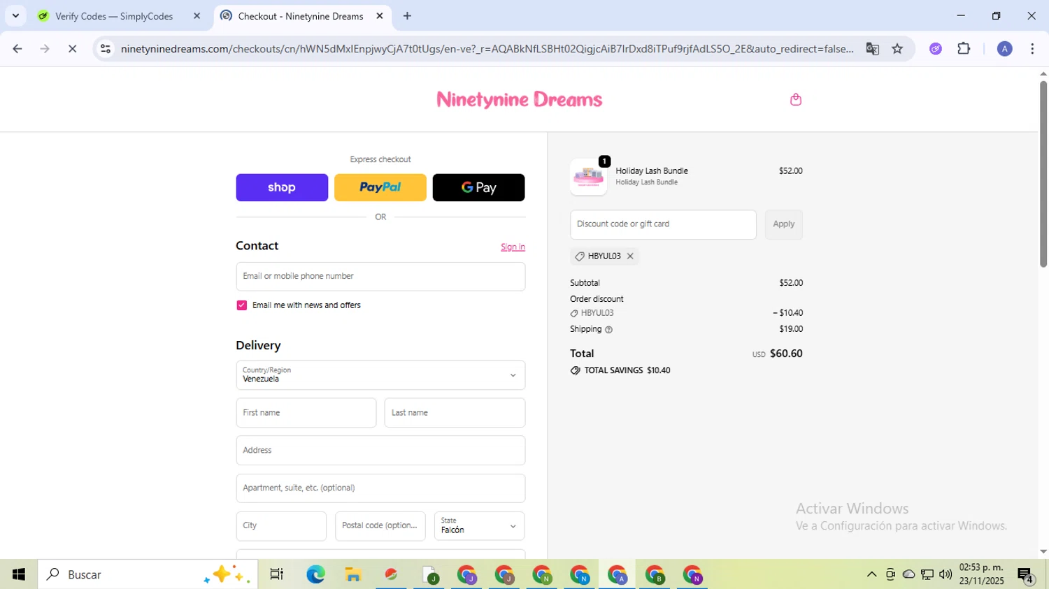Screen dimensions: 1049x589
Task: Pay with the Shop Pay express button
Action: pyautogui.click(x=282, y=187)
